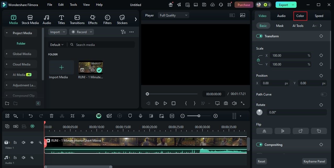Image resolution: width=334 pixels, height=168 pixels.
Task: Click the player fullscreen icon
Action: tap(243, 103)
